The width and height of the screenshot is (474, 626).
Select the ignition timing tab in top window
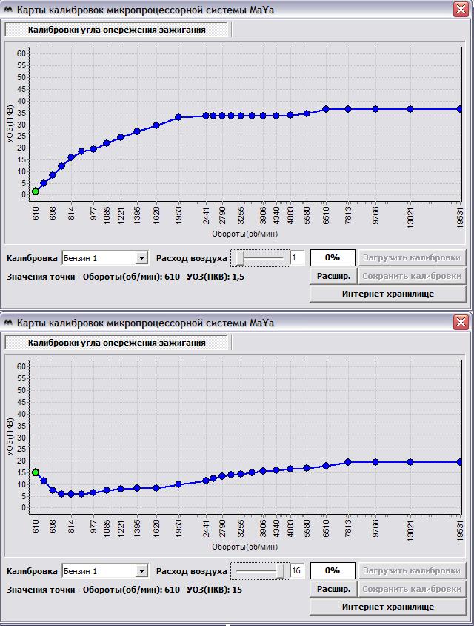(x=116, y=30)
